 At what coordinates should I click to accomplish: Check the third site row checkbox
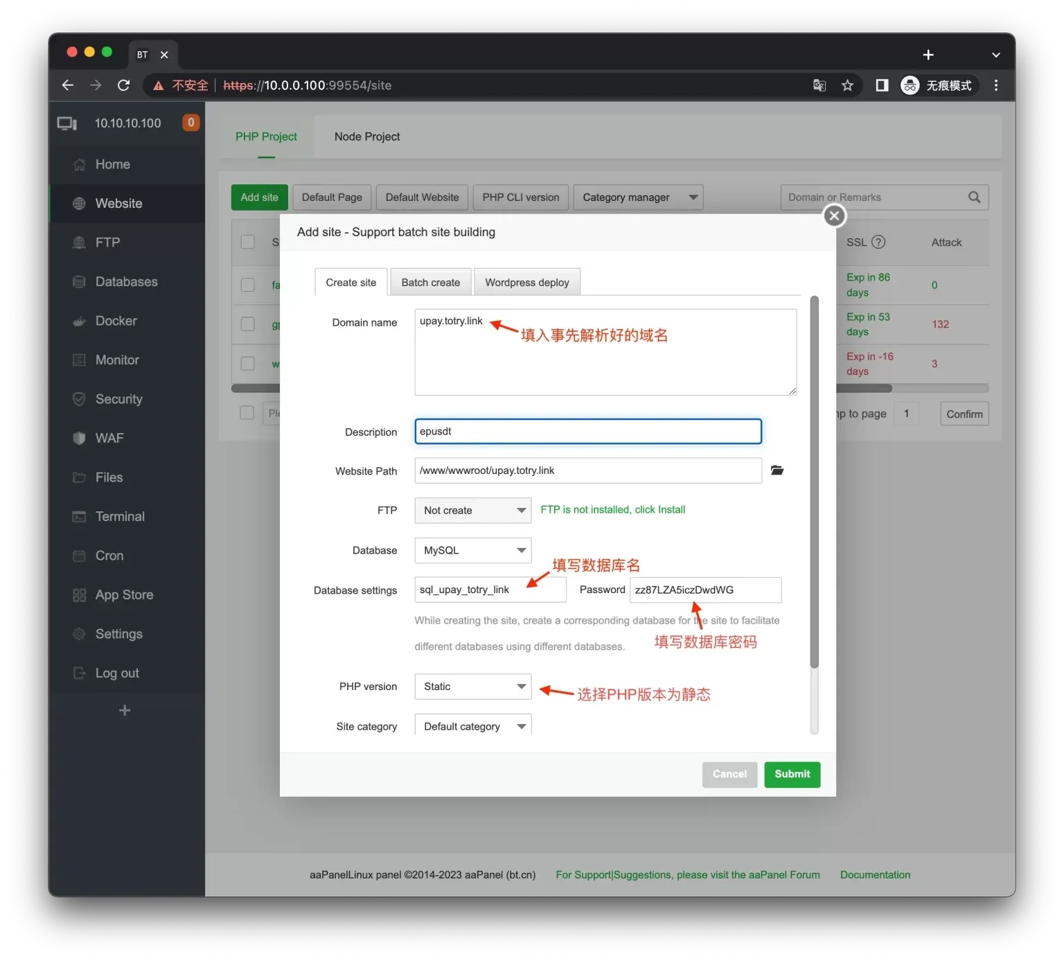tap(247, 364)
